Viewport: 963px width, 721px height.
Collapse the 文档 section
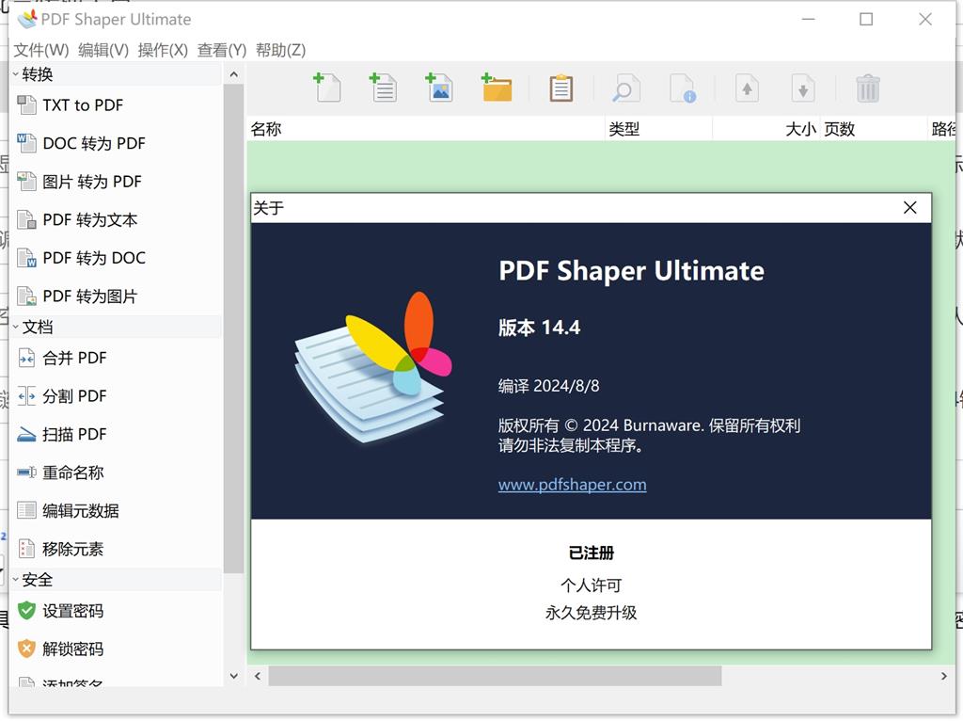click(15, 327)
